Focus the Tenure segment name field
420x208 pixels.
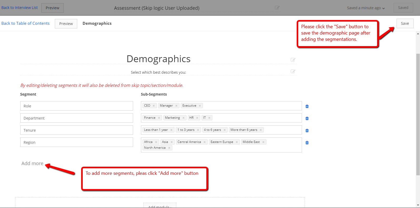coord(77,130)
